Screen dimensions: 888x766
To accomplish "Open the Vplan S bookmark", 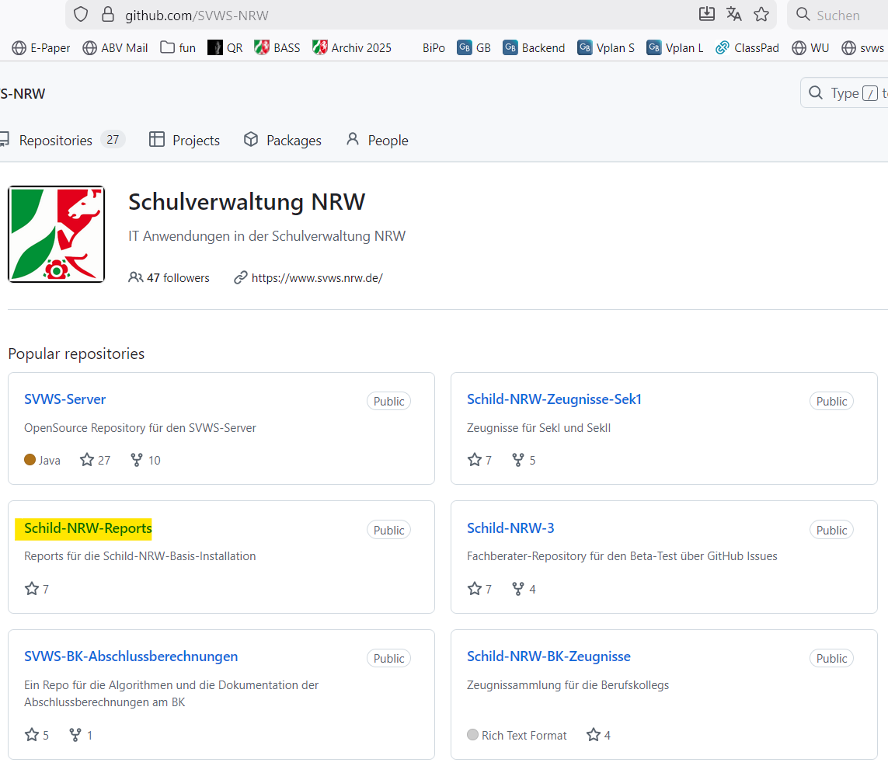I will coord(606,47).
